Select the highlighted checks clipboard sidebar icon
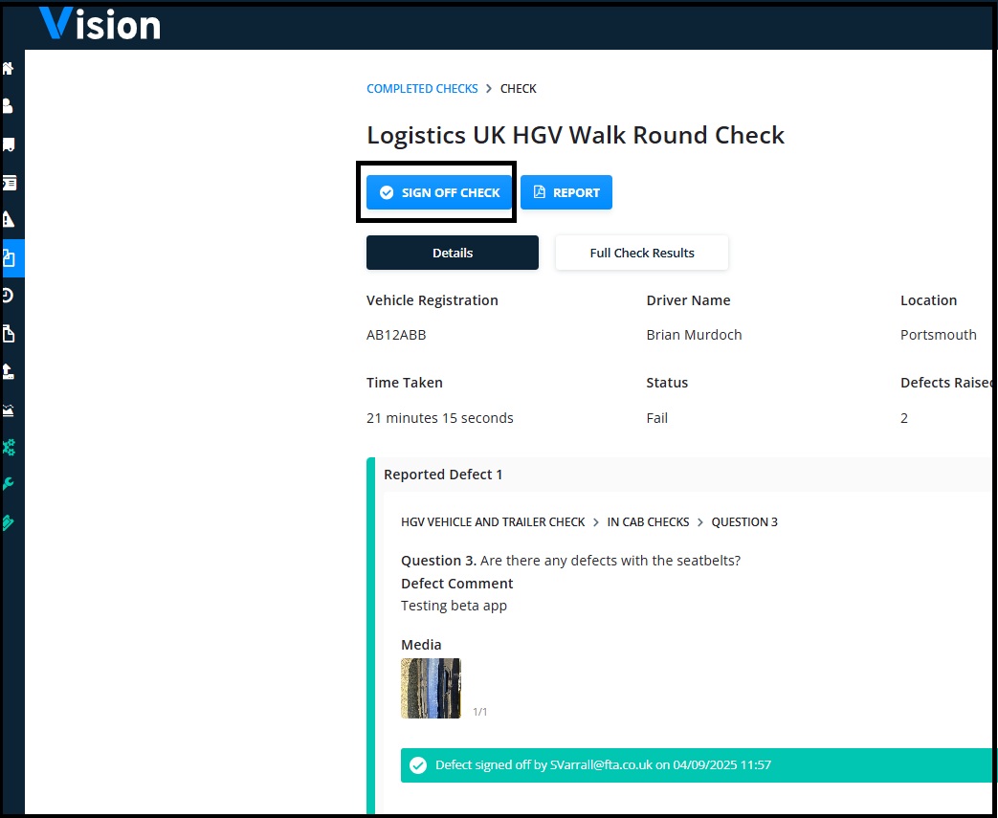Screen dimensions: 998x818 [12, 257]
